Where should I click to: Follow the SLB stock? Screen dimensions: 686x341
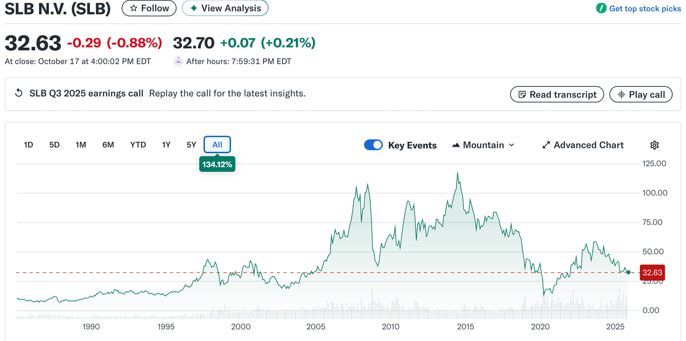pos(149,8)
